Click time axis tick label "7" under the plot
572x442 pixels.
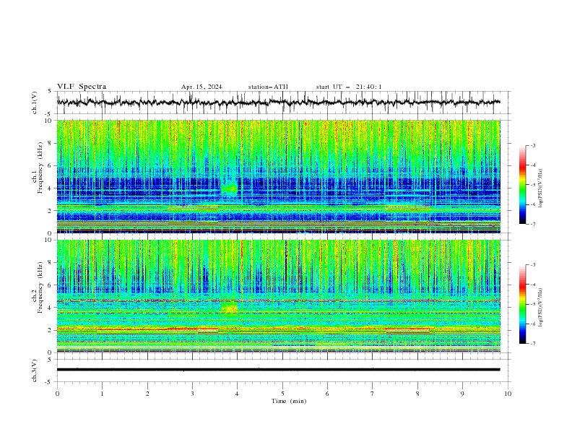373,394
